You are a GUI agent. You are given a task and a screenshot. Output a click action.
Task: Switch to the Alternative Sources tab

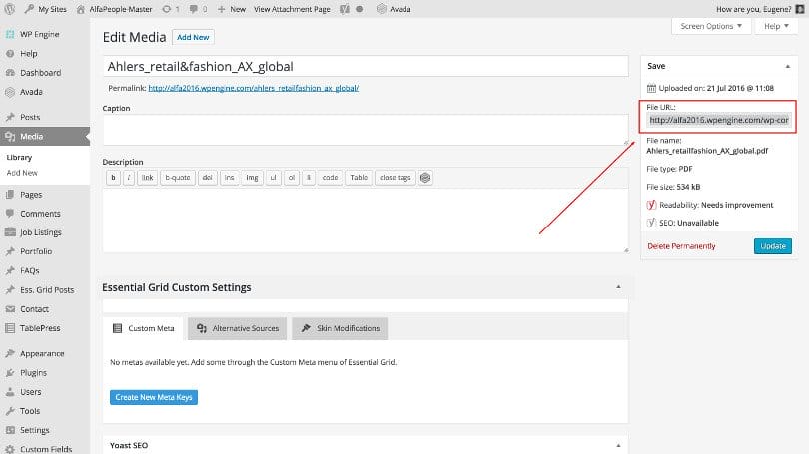[238, 328]
